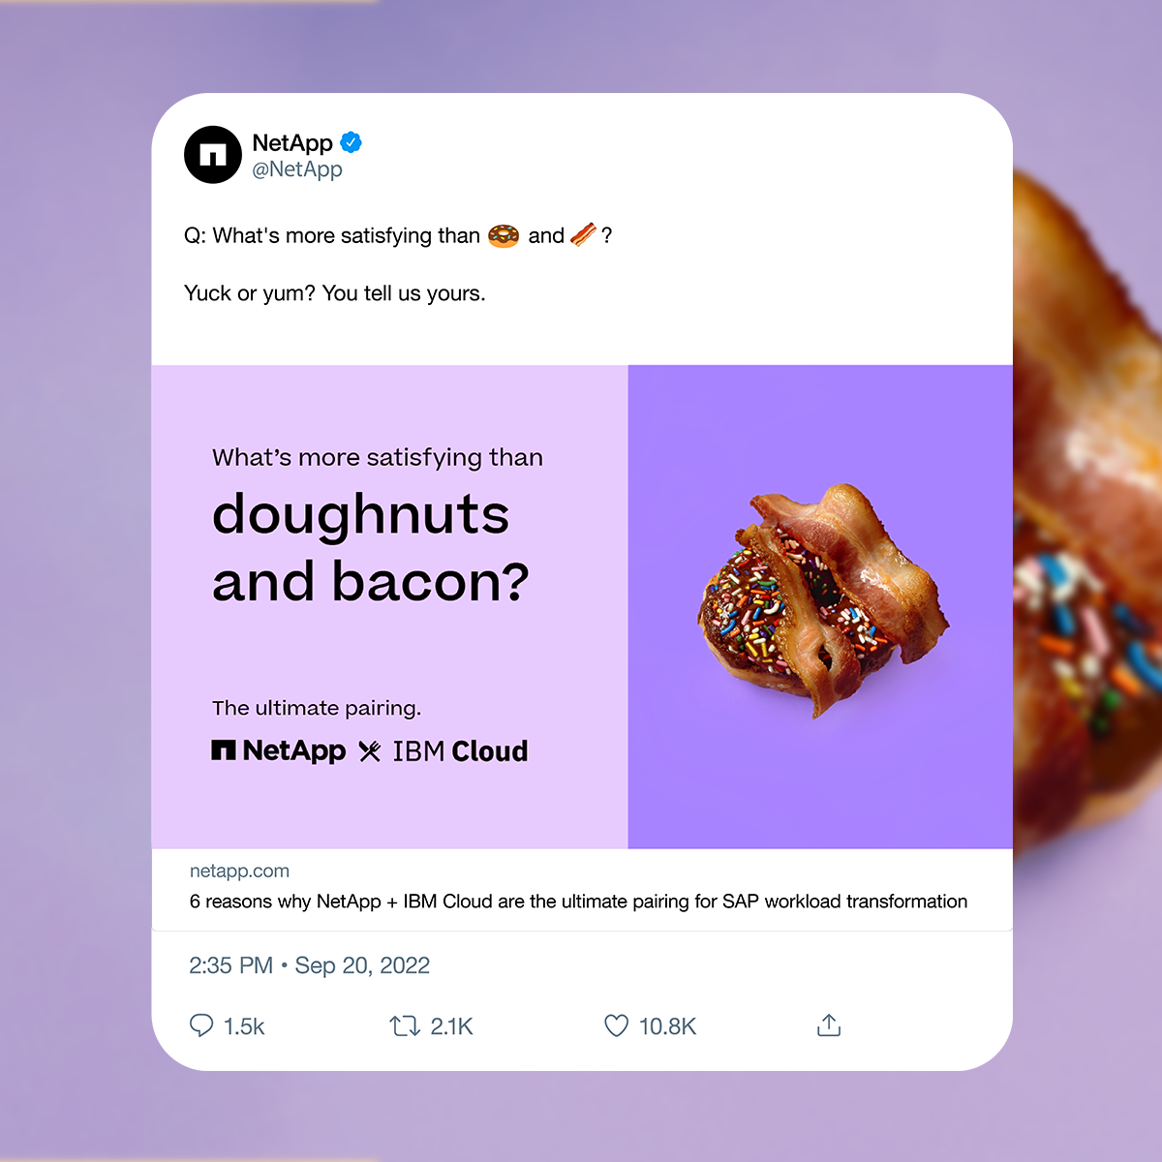Viewport: 1162px width, 1162px height.
Task: Click the NetApp profile avatar
Action: pos(213,155)
